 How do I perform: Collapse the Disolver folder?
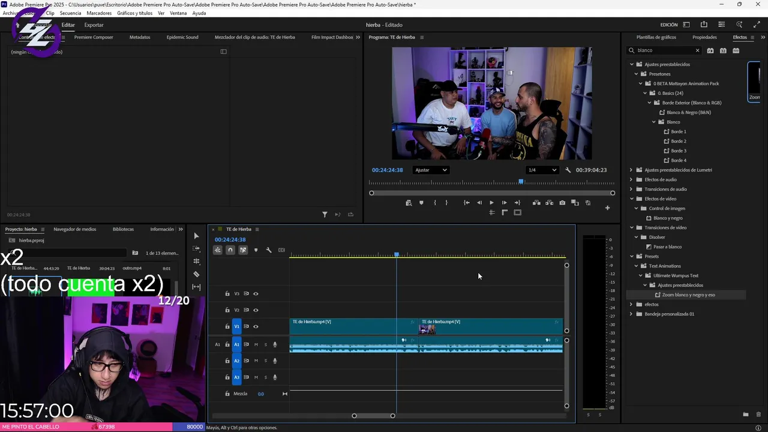coord(636,237)
